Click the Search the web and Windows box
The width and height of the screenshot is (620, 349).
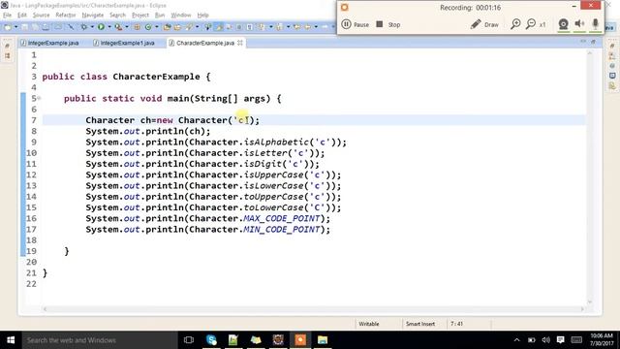(x=100, y=340)
